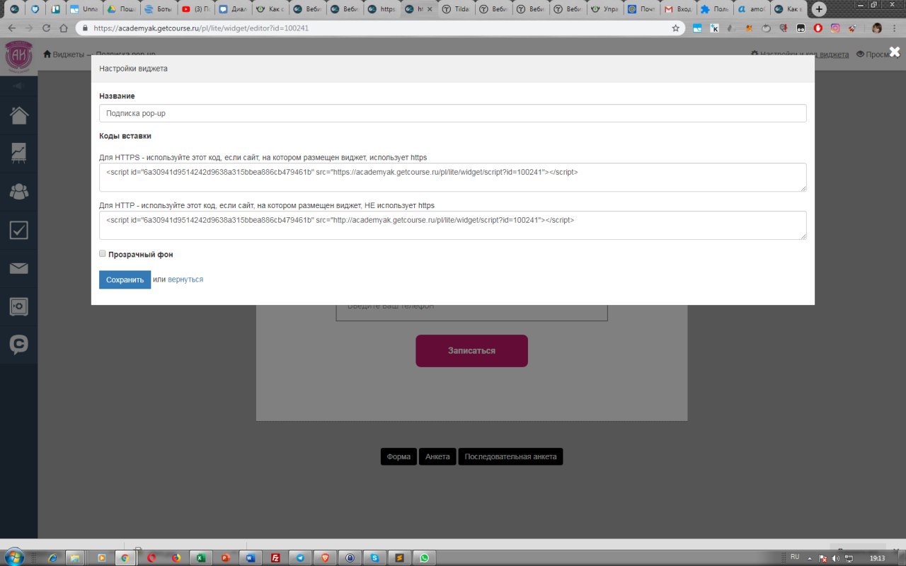Viewport: 906px width, 566px height.
Task: Open the Chrome three-dot menu
Action: click(x=895, y=28)
